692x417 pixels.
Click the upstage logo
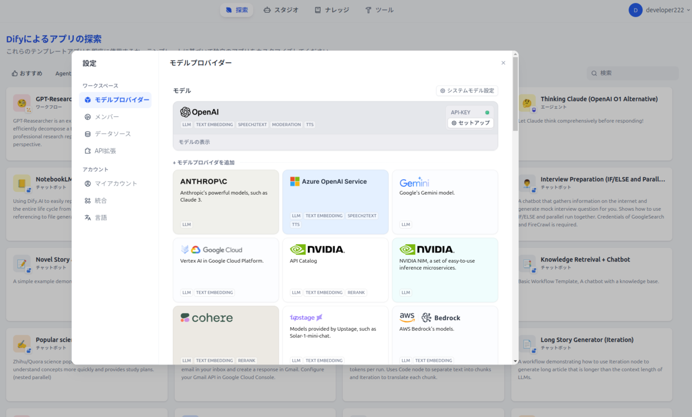click(306, 318)
